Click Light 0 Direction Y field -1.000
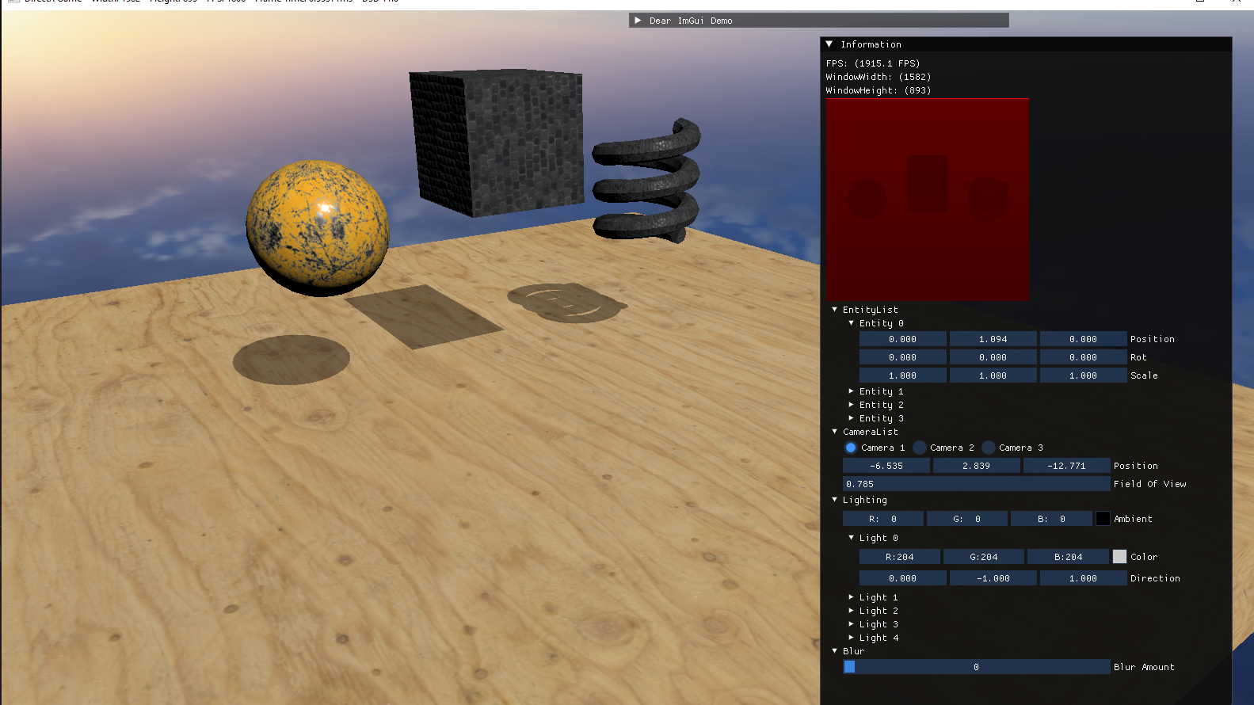 (993, 578)
